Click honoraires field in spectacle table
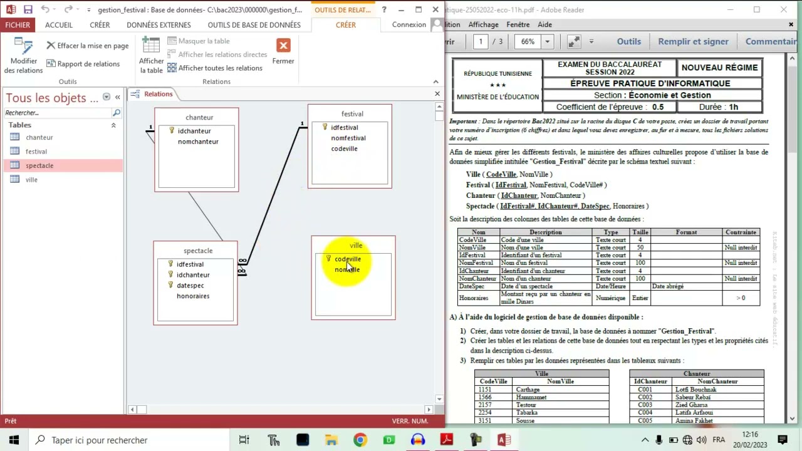This screenshot has height=451, width=802. (193, 296)
